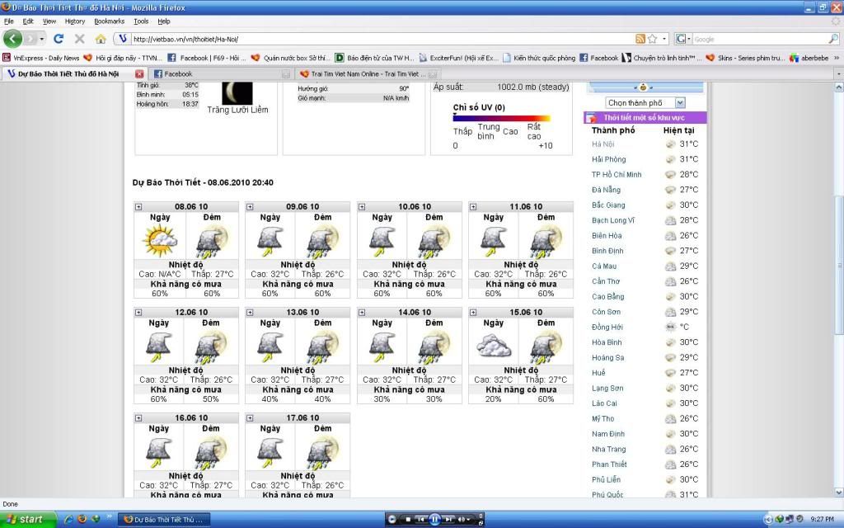Click the crescent moon image
The width and height of the screenshot is (844, 528).
(237, 92)
